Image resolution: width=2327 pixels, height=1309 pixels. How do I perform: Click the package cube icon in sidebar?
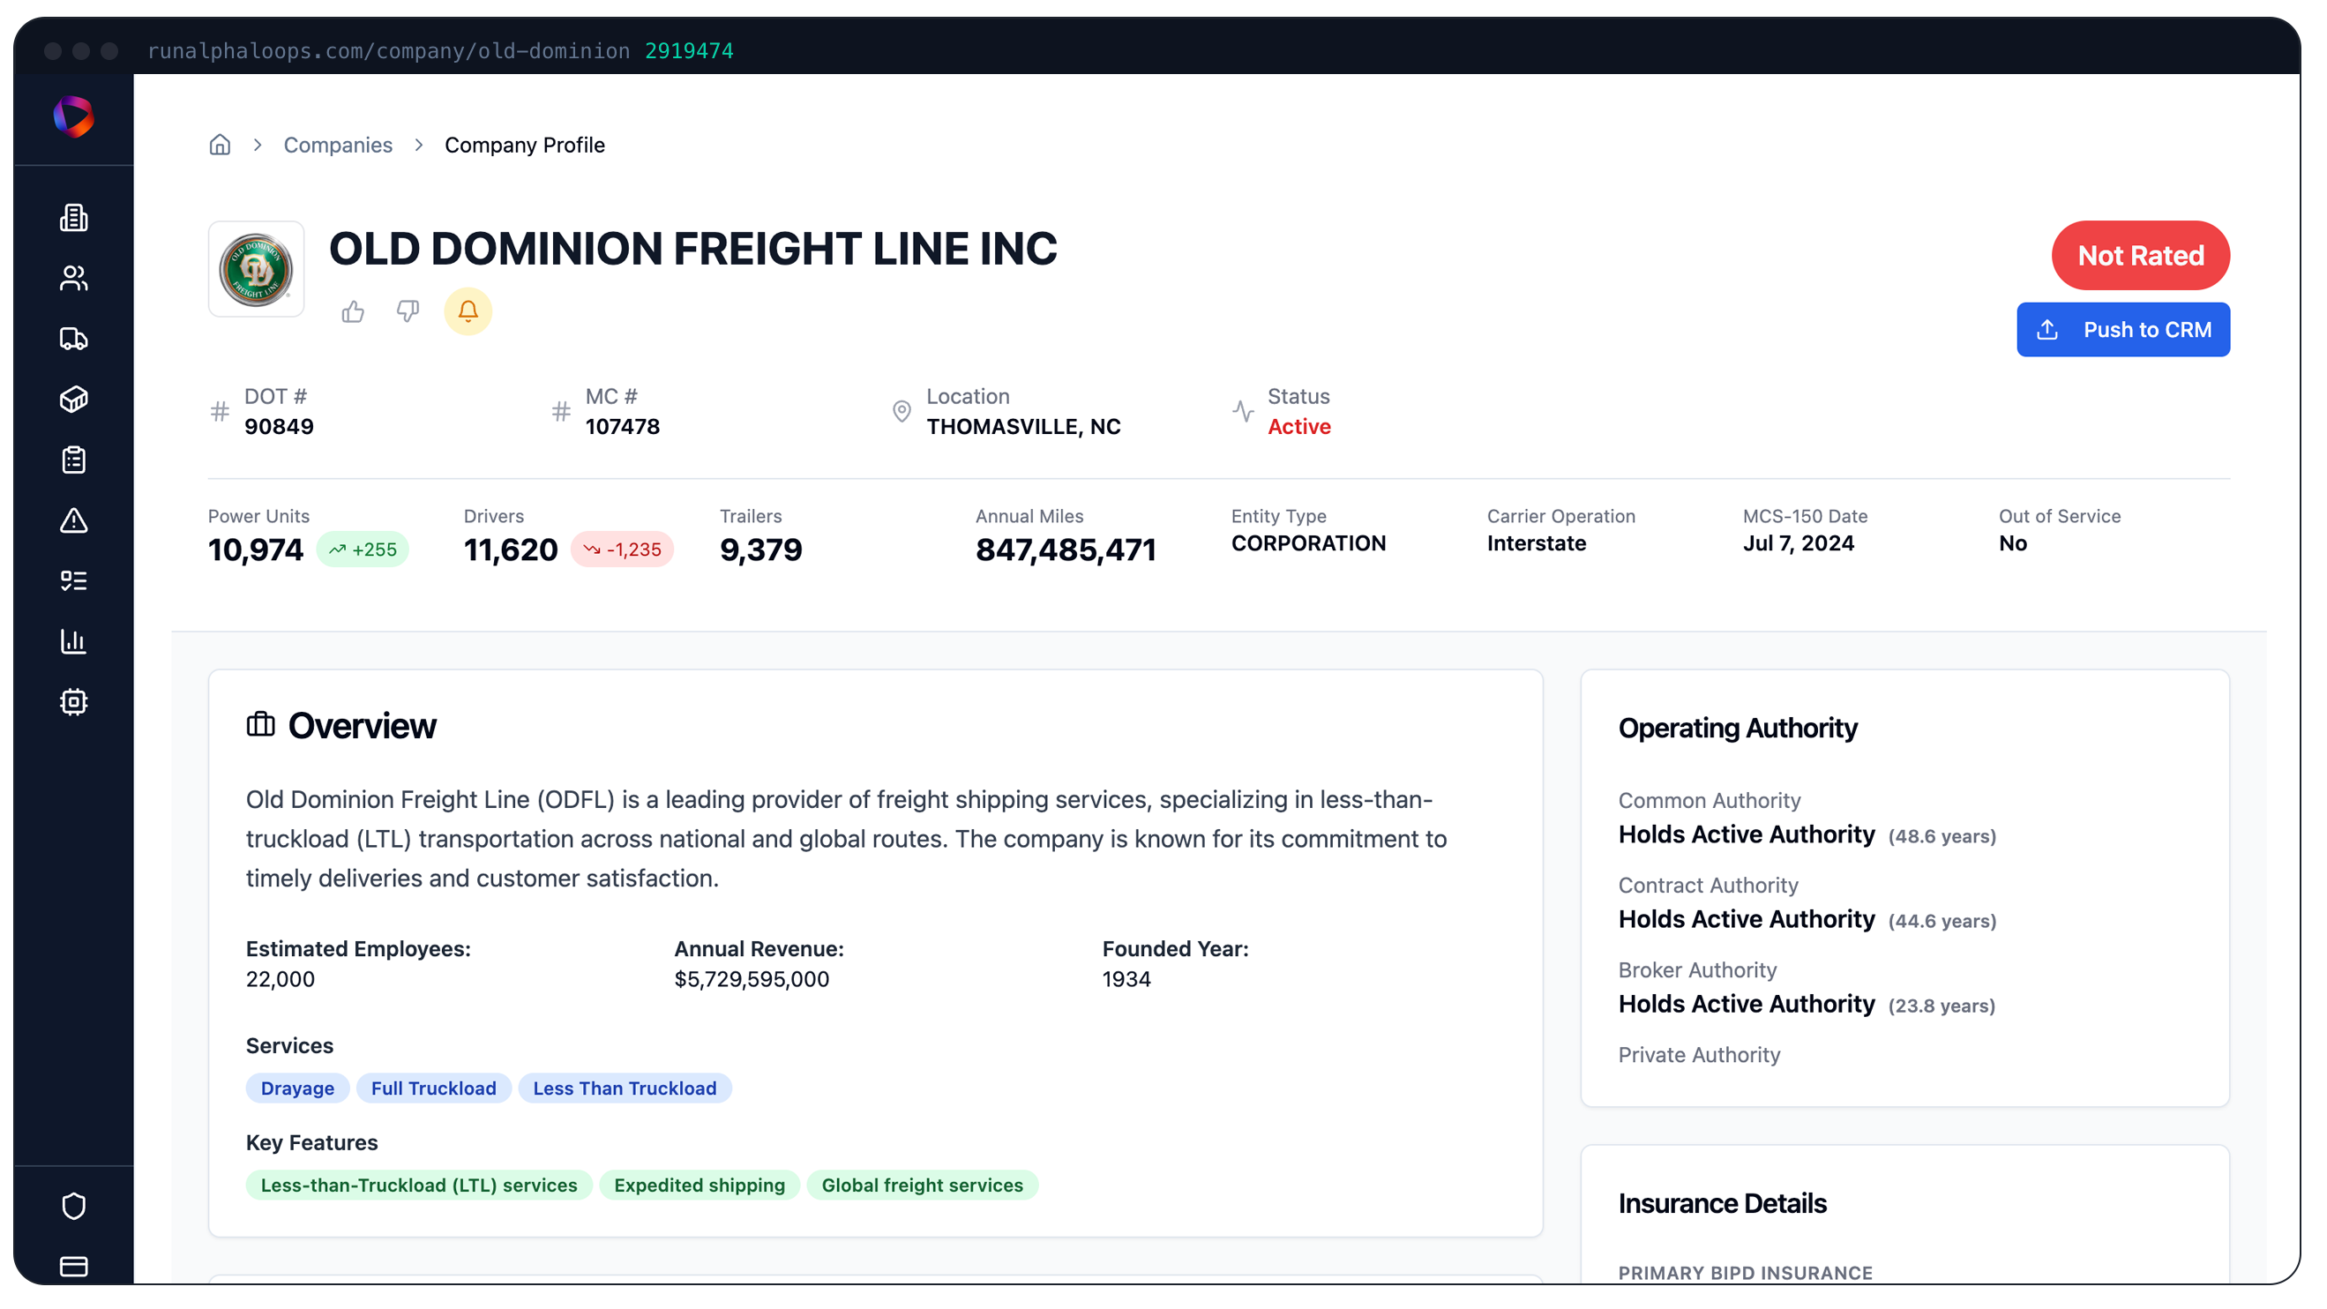pos(72,399)
